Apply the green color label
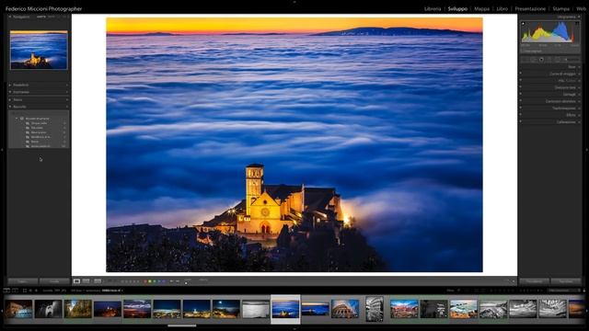The image size is (589, 331). [x=155, y=281]
